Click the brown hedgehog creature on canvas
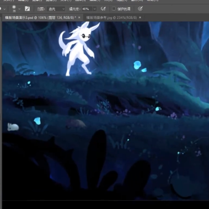Image resolution: width=209 pixels, height=209 pixels. [76, 124]
